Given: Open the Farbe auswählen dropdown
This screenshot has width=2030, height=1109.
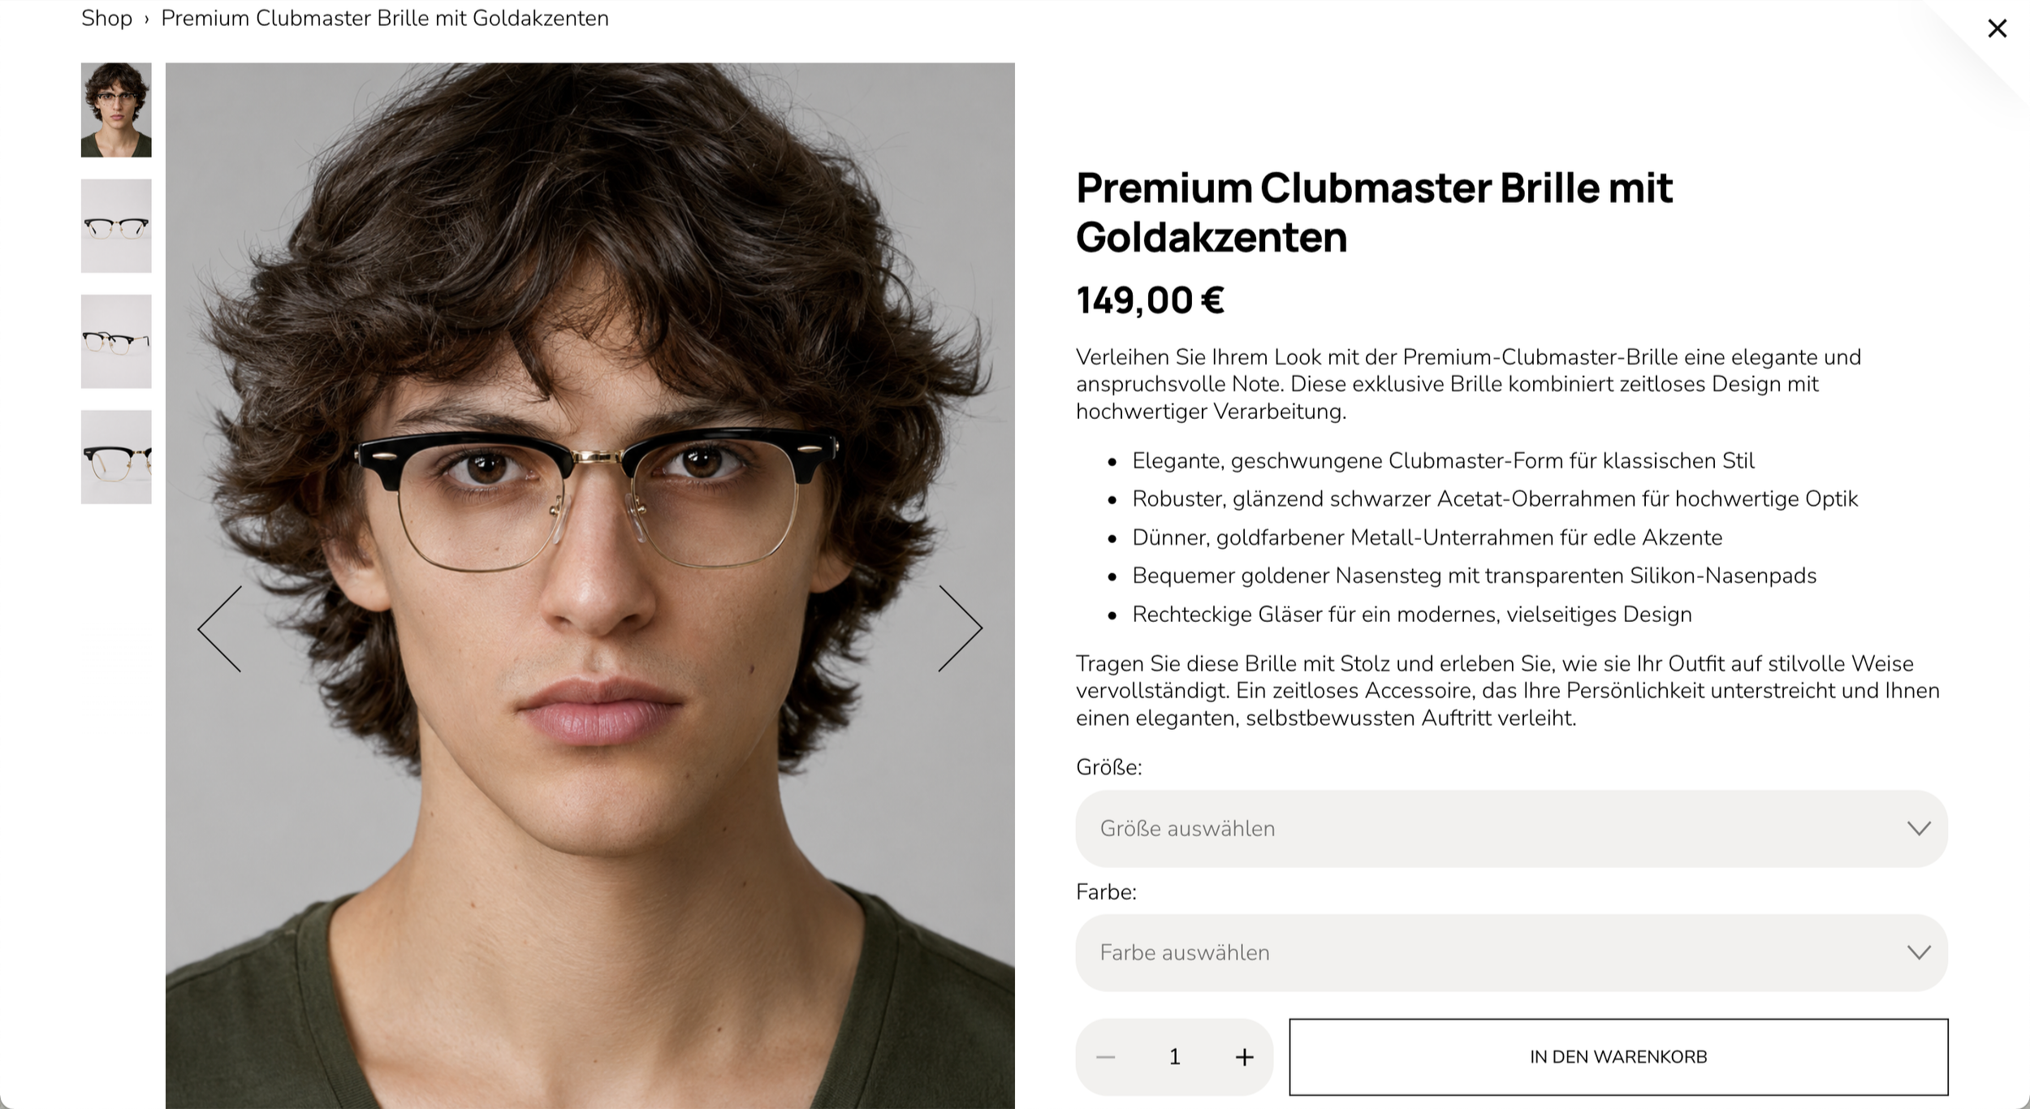Looking at the screenshot, I should pos(1511,952).
